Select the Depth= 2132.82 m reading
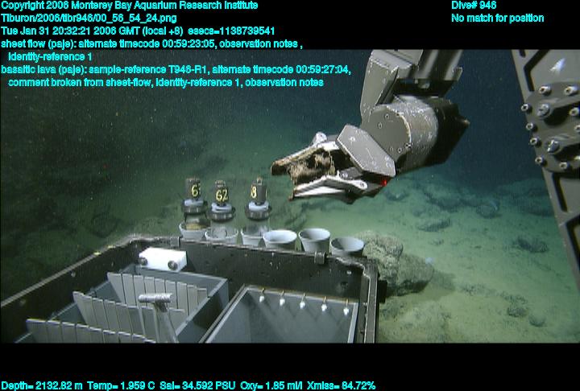580x391 pixels. click(x=42, y=386)
